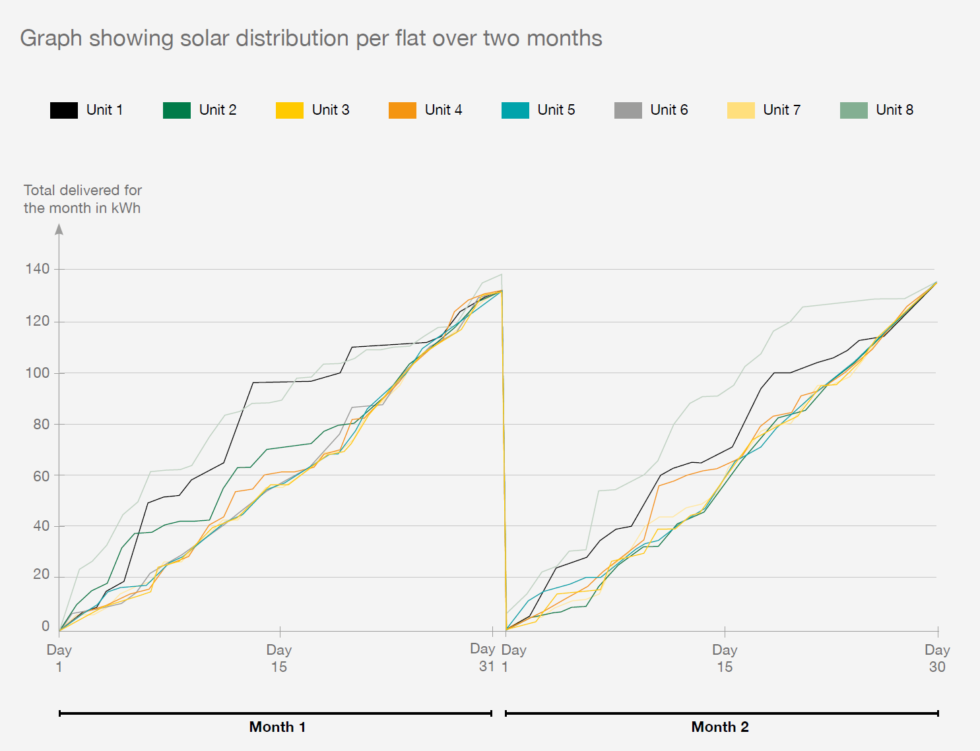
Task: Click the black Unit 1 legend swatch
Action: (x=63, y=110)
